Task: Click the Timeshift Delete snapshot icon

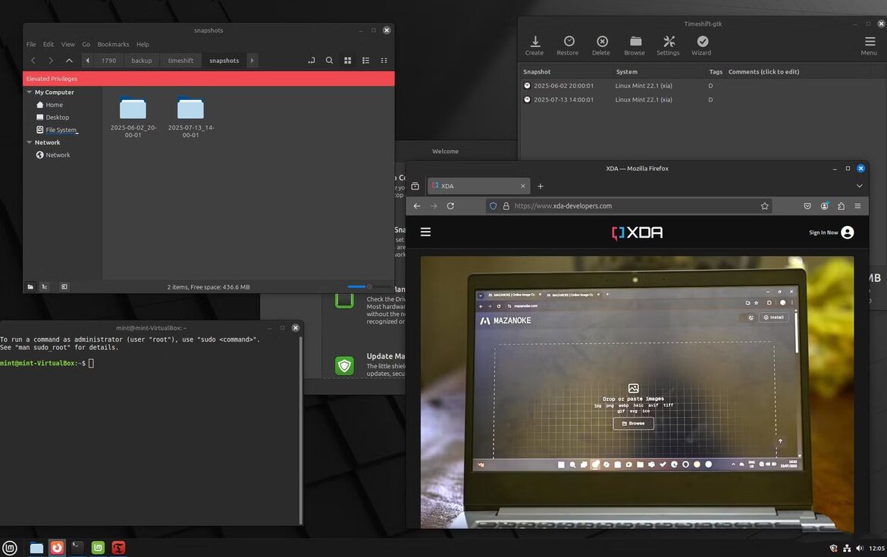Action: pos(600,43)
